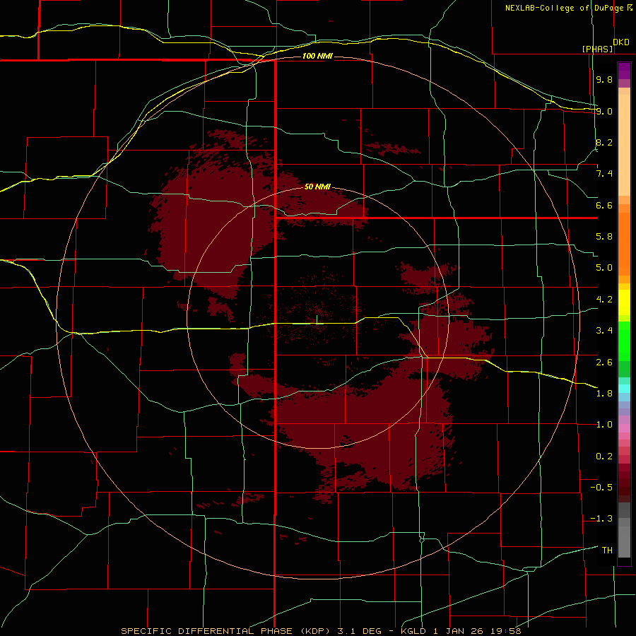Click the 3.4 legend value
Image resolution: width=636 pixels, height=636 pixels.
coord(604,331)
